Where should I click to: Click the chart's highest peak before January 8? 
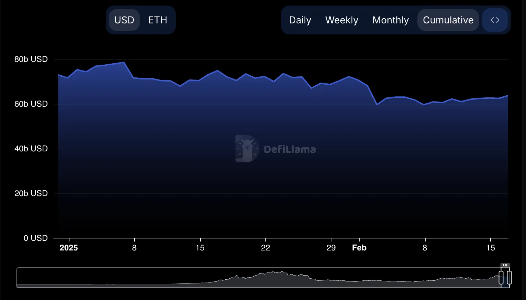pos(124,62)
